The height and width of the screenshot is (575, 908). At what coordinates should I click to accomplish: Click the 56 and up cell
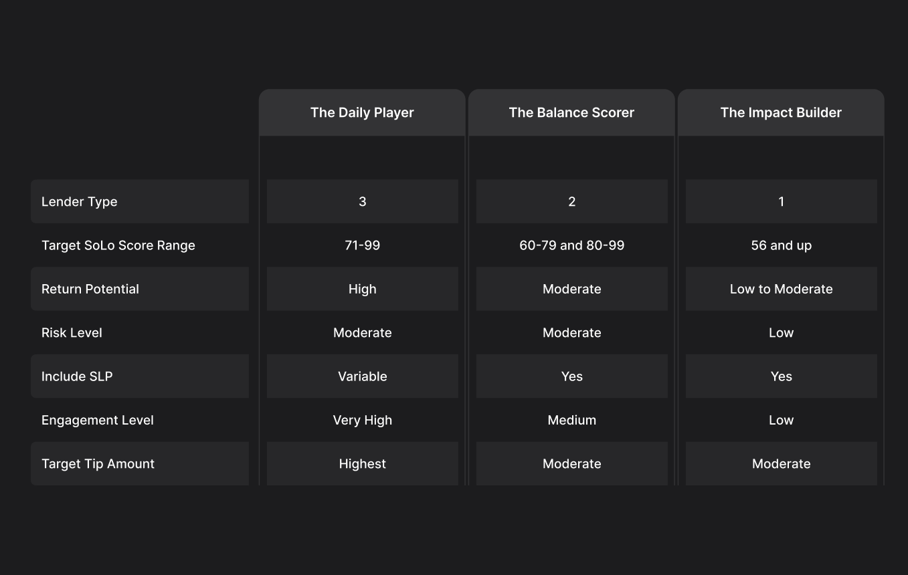pyautogui.click(x=781, y=245)
